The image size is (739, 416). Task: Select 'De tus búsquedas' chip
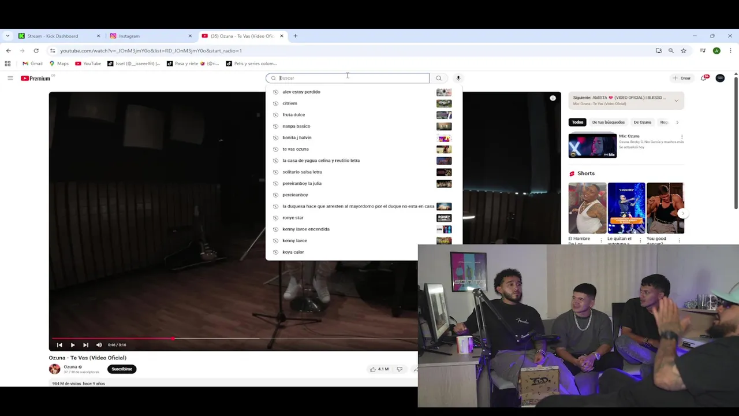(x=609, y=122)
